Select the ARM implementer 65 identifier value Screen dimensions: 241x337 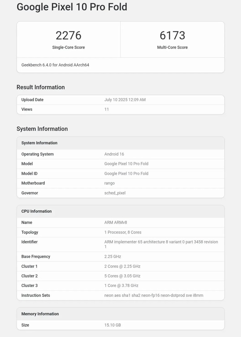161,244
